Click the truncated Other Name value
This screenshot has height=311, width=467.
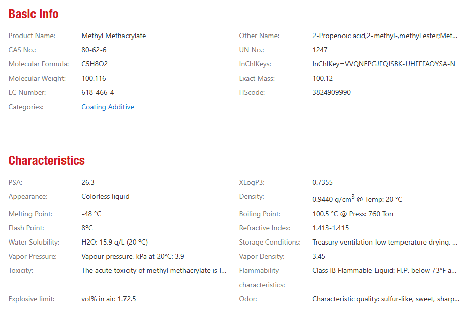385,36
